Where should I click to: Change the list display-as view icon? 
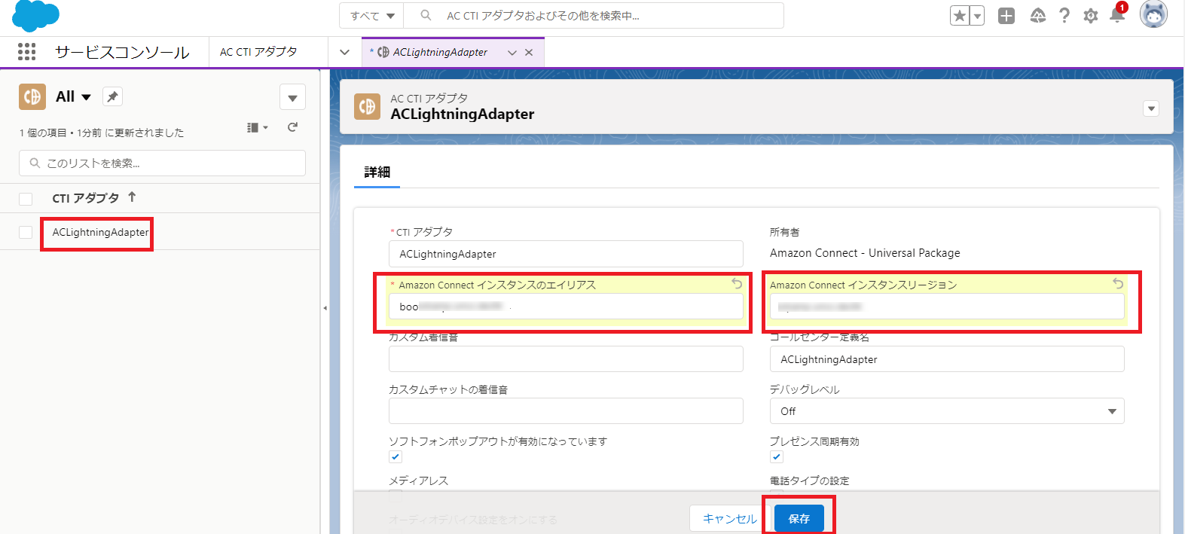point(257,128)
